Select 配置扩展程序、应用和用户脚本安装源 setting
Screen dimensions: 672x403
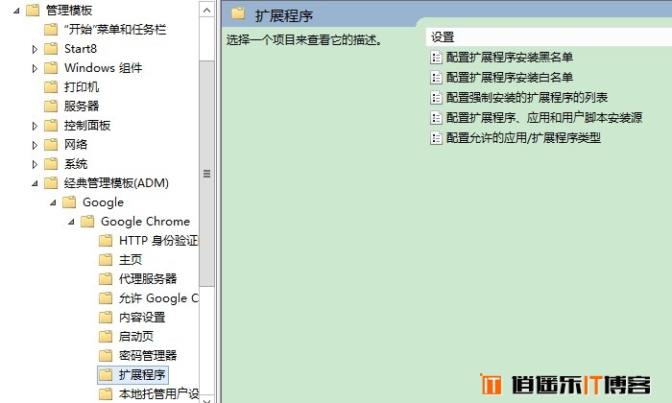point(544,117)
